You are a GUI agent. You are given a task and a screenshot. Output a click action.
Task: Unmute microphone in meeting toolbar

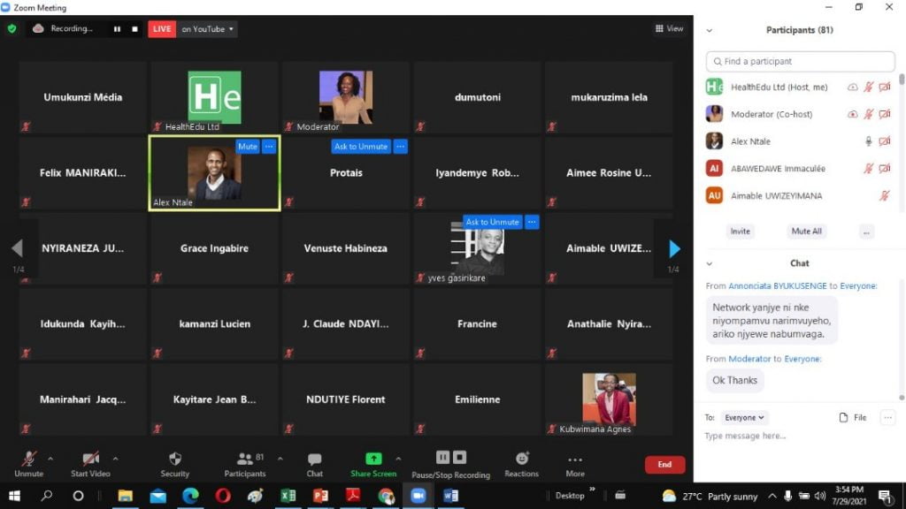click(28, 464)
